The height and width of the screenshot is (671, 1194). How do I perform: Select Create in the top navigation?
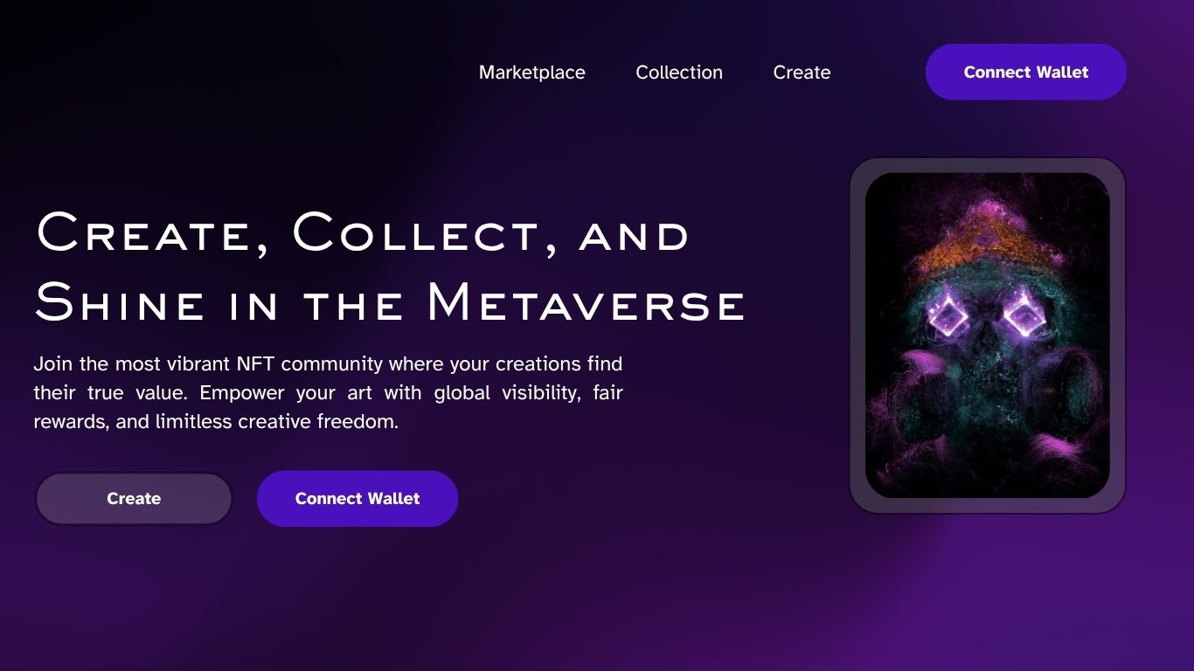(x=802, y=73)
